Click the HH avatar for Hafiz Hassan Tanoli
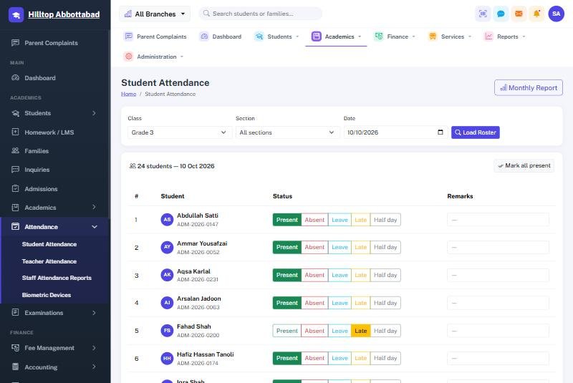This screenshot has height=383, width=573. (x=167, y=358)
